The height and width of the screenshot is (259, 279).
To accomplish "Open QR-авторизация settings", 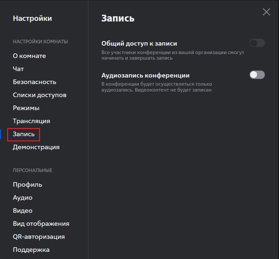I will pos(39,237).
